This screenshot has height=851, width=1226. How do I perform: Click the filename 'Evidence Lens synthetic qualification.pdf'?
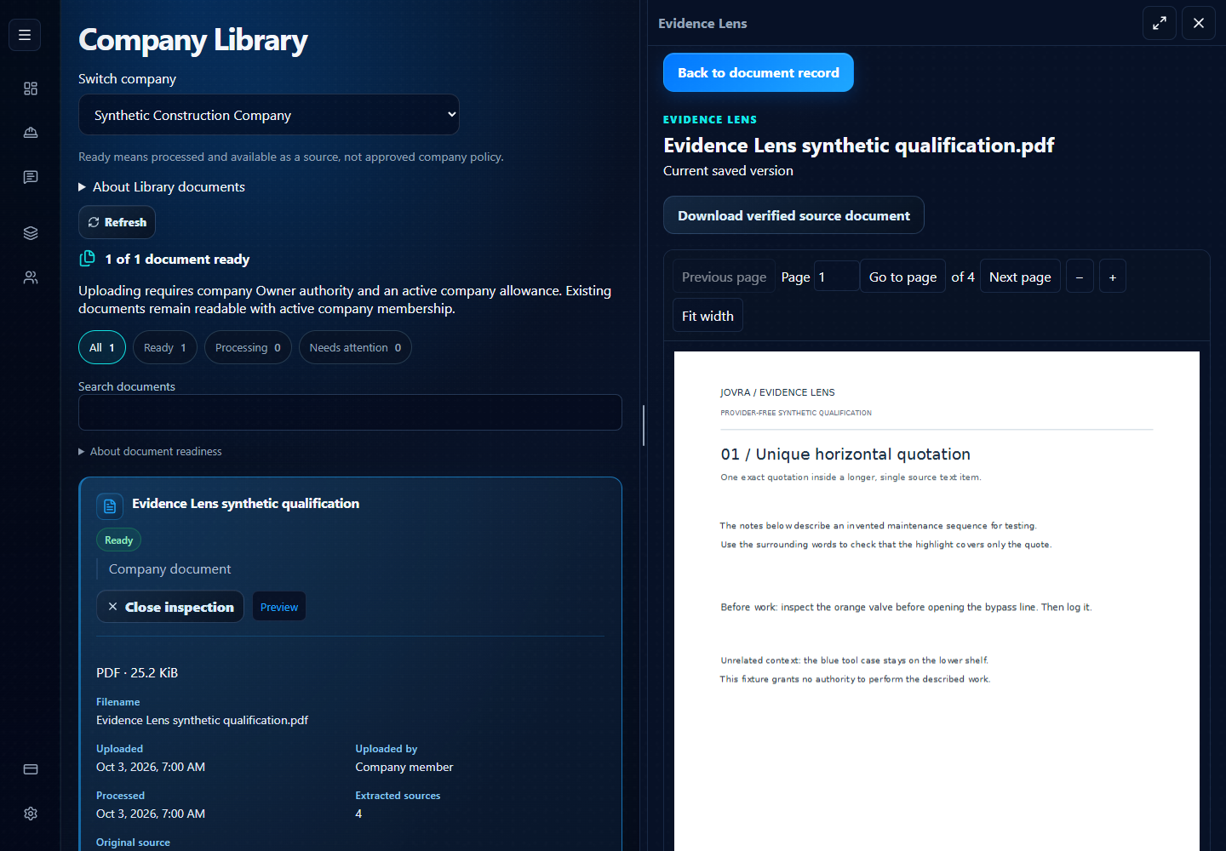203,720
